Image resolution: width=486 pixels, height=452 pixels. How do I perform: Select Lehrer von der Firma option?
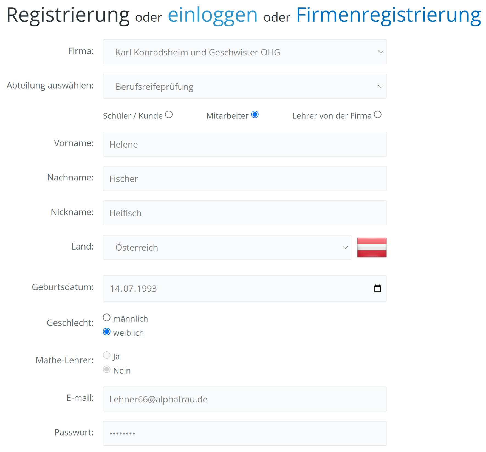click(378, 115)
